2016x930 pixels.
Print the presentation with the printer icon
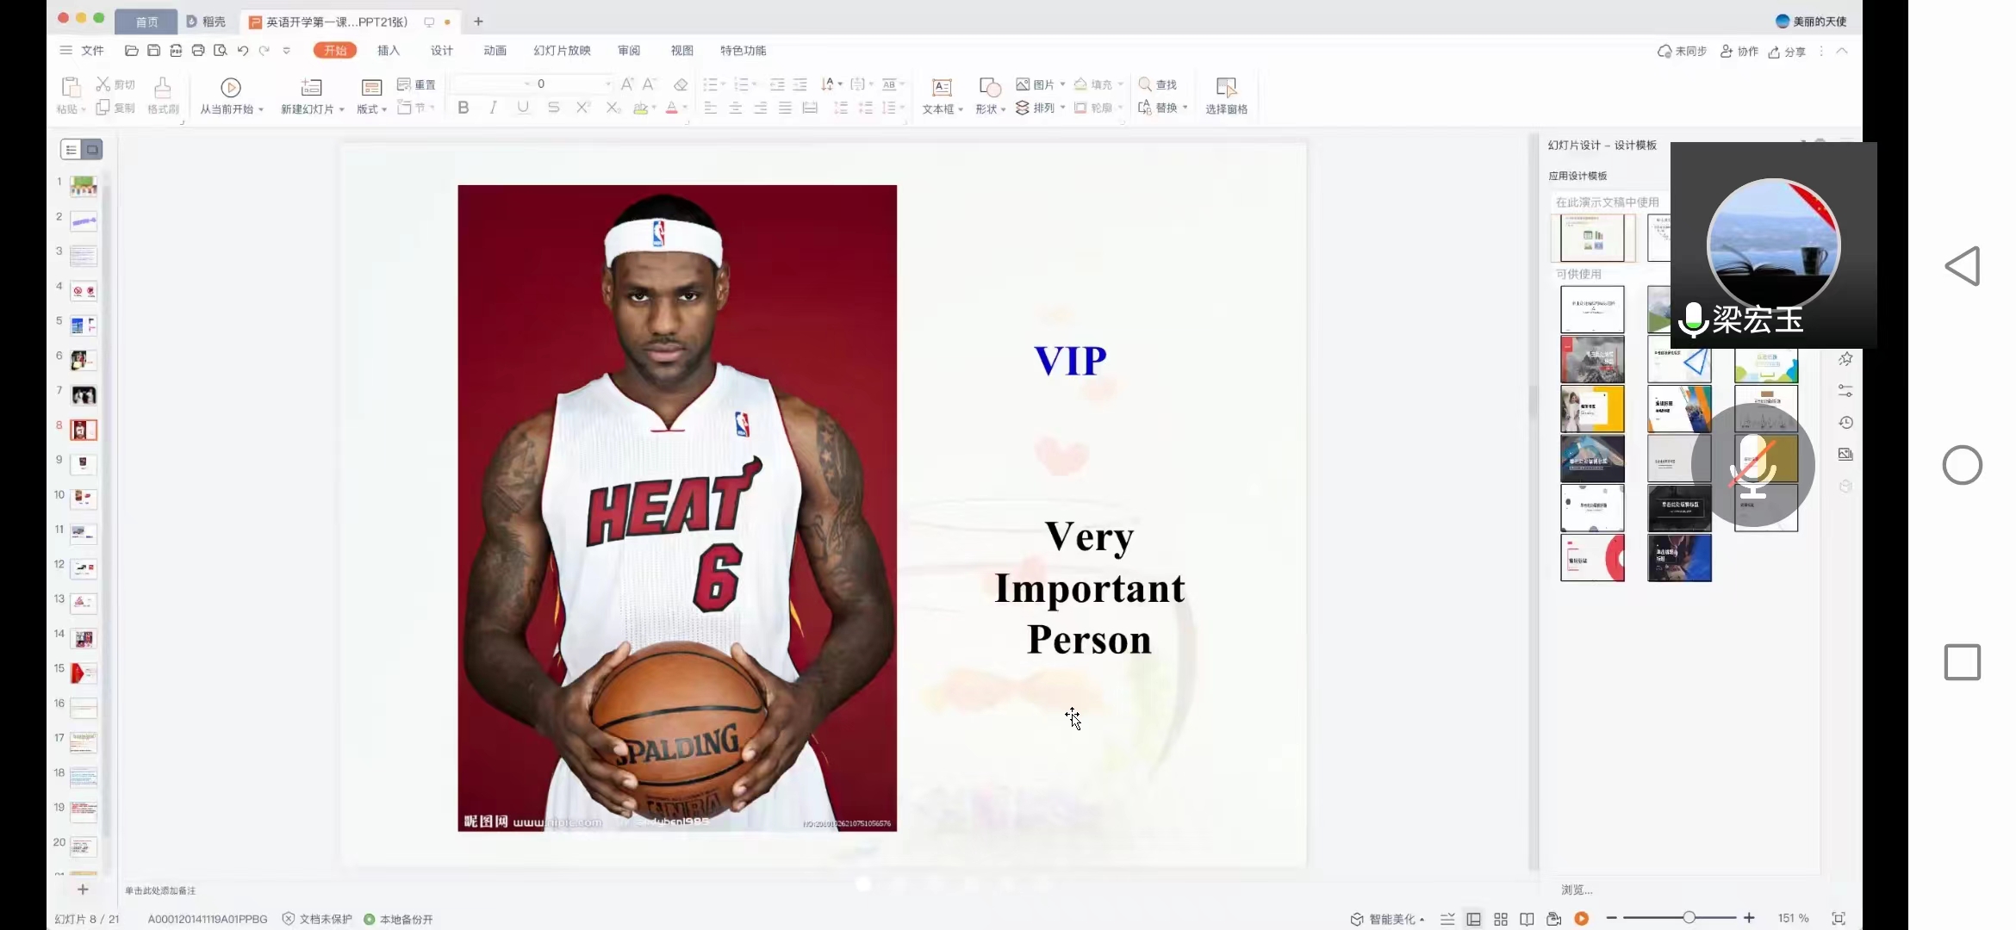198,51
